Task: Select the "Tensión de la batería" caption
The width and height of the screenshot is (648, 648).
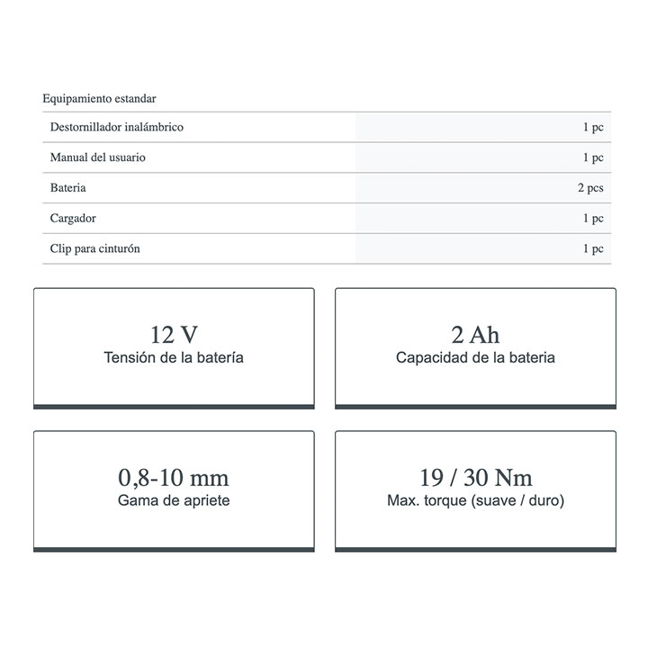Action: (174, 357)
